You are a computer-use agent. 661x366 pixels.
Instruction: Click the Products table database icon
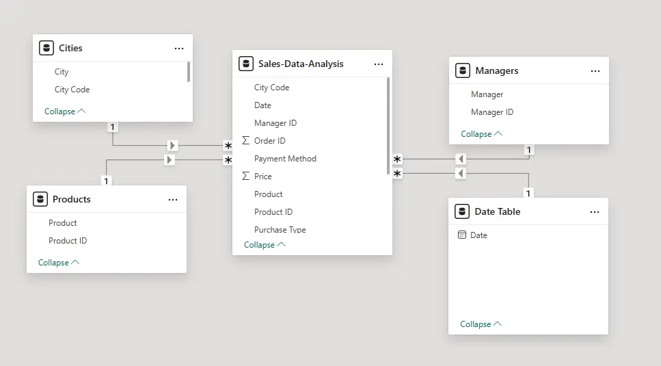coord(40,199)
